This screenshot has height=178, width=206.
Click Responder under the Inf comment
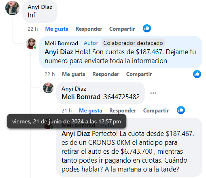pyautogui.click(x=89, y=29)
